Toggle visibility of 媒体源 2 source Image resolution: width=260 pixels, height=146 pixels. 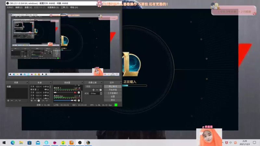tap(45, 90)
